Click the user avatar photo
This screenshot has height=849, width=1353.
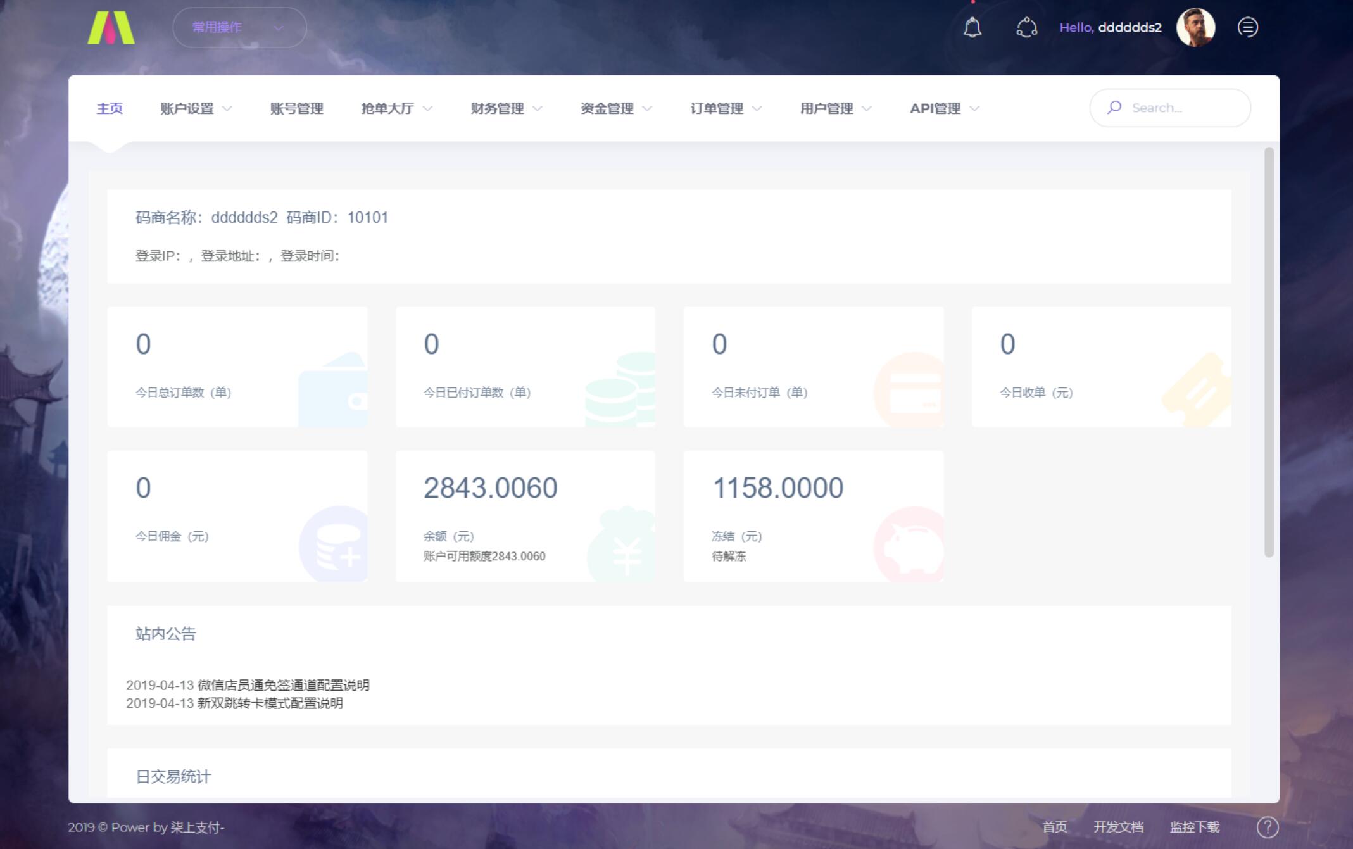(x=1195, y=27)
